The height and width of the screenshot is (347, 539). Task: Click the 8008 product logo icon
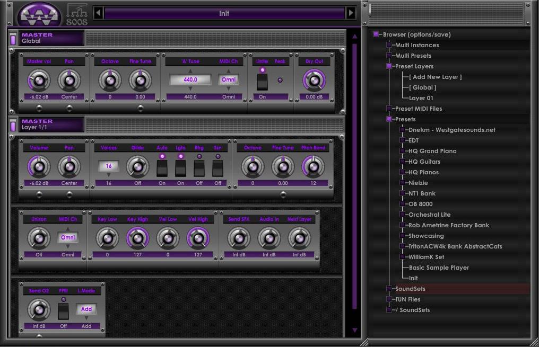[76, 15]
